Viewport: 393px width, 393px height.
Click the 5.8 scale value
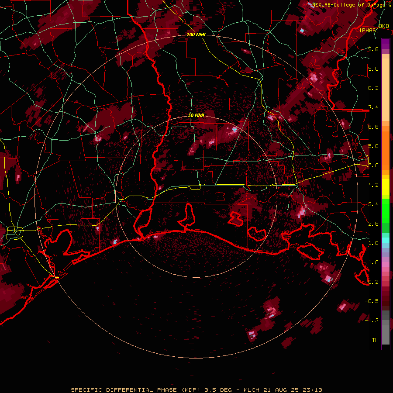click(373, 146)
